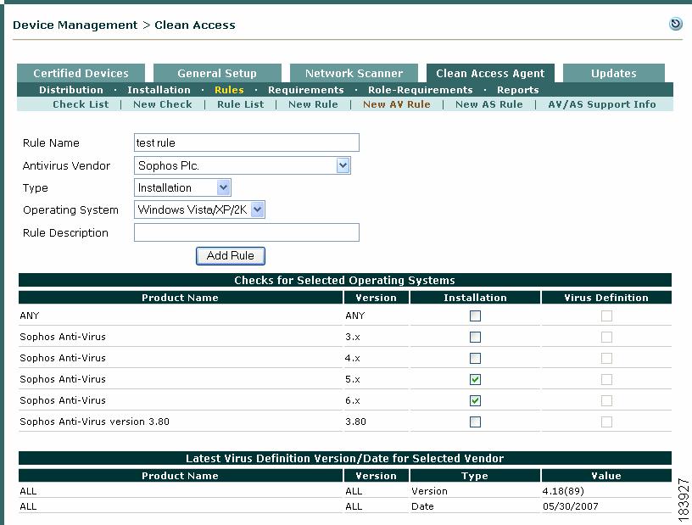Open AV/AS Support Info
The width and height of the screenshot is (692, 525).
pyautogui.click(x=602, y=104)
